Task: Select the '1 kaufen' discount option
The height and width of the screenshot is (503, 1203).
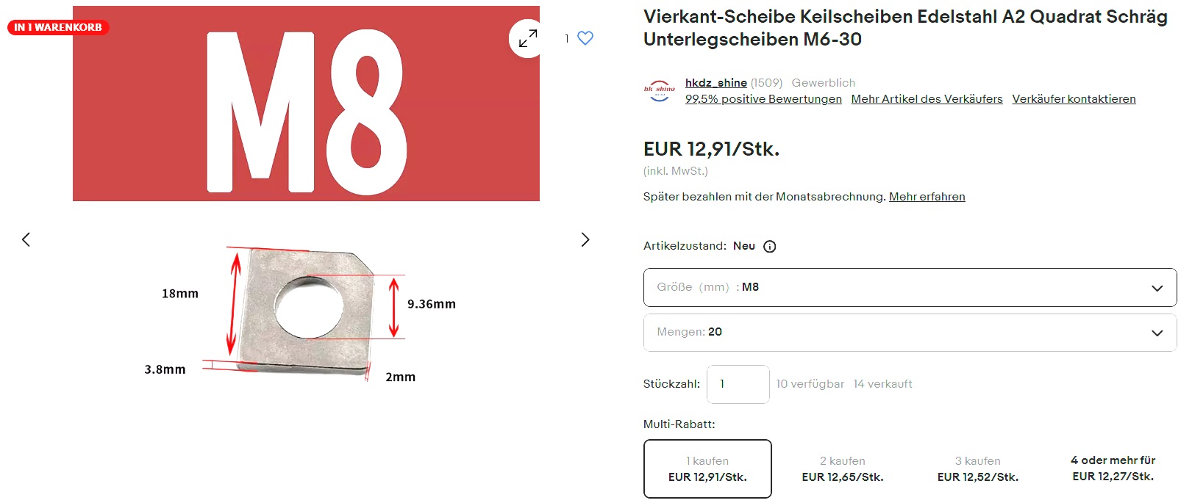Action: 707,469
